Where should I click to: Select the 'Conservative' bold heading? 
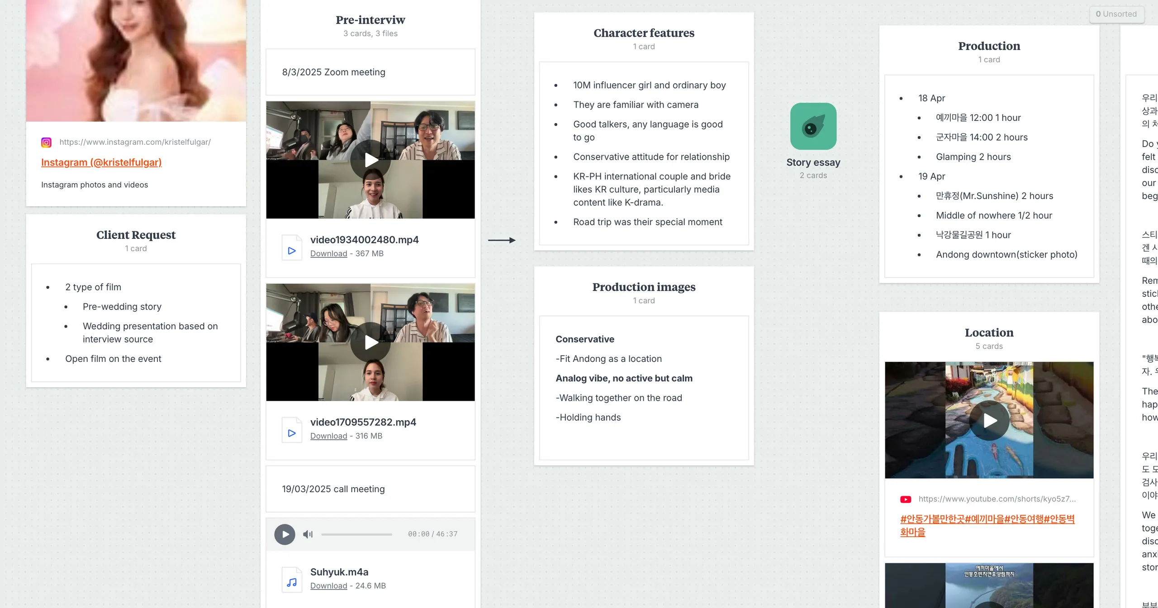[584, 339]
